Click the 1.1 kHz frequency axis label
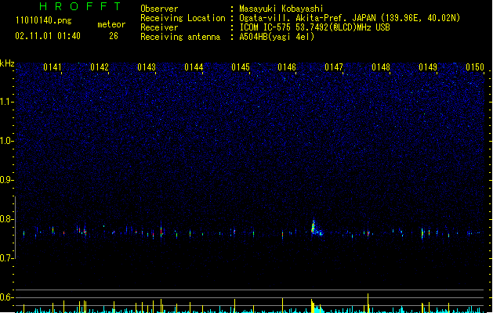This screenshot has width=493, height=313. coord(6,102)
